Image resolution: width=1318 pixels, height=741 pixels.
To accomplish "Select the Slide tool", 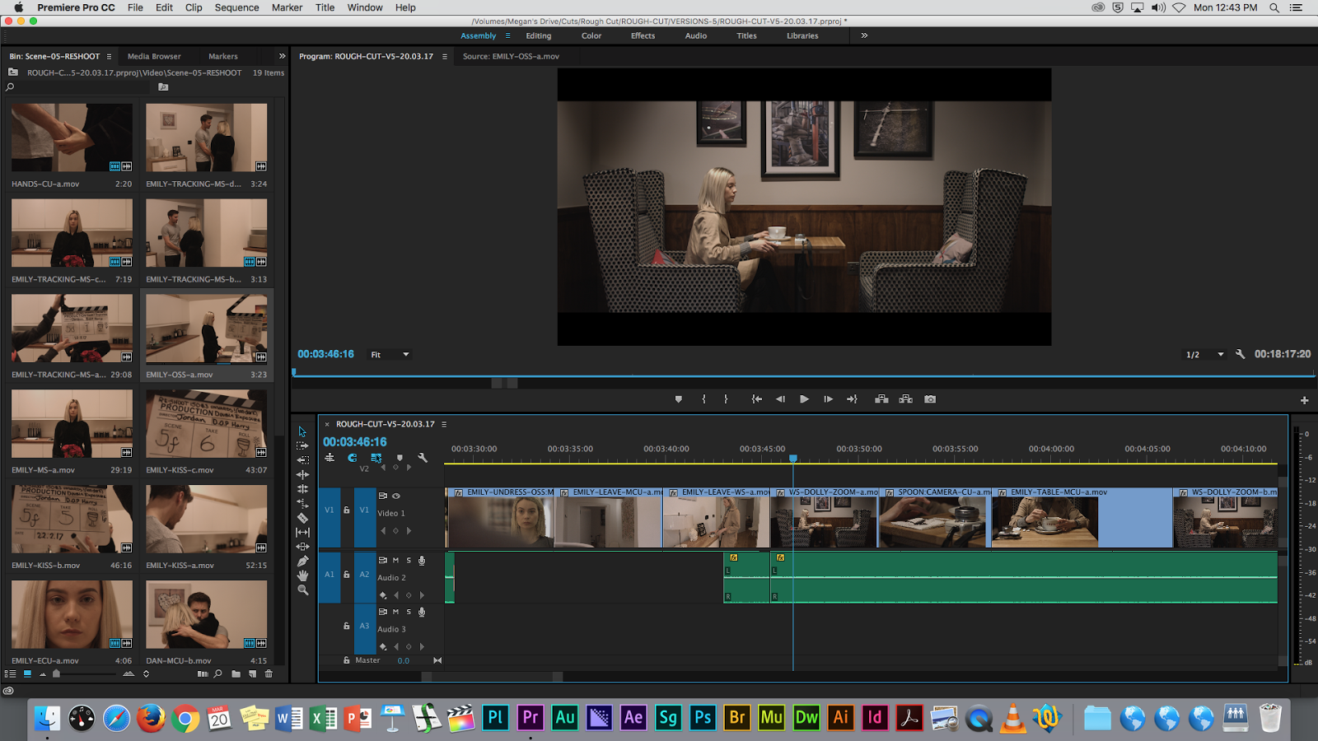I will click(302, 547).
